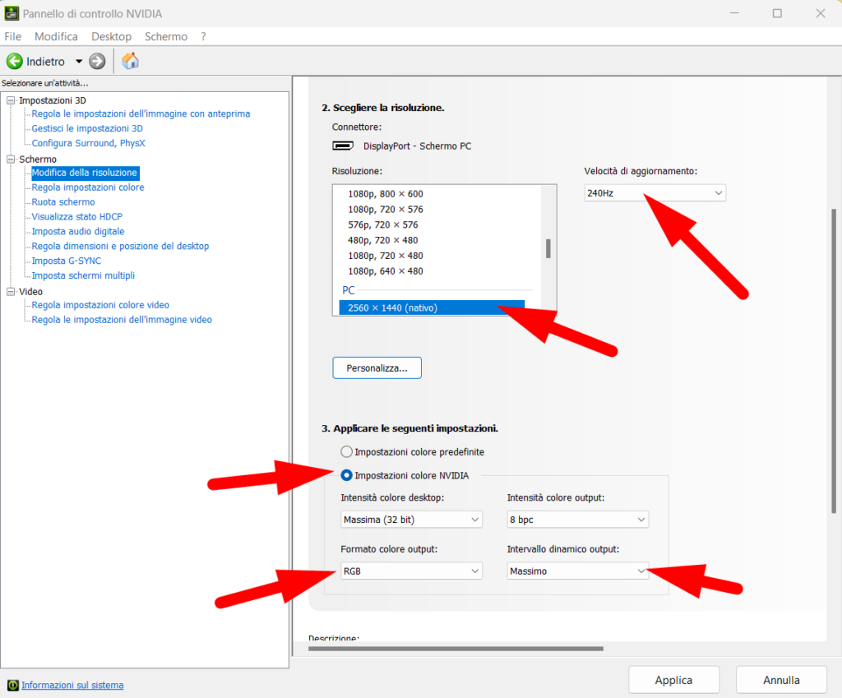The width and height of the screenshot is (842, 698).
Task: Select resolution 576p, 720 × 576
Action: 383,224
